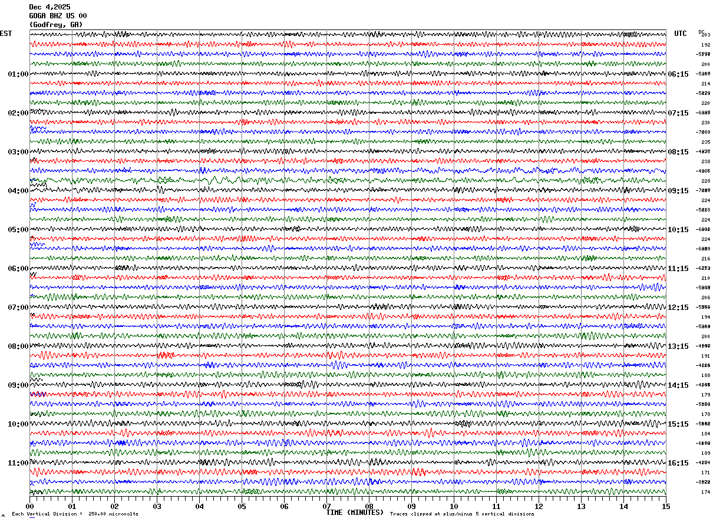The width and height of the screenshot is (713, 522).
Task: Select the station code 'GOGA BHZ US 00'
Action: pos(58,16)
